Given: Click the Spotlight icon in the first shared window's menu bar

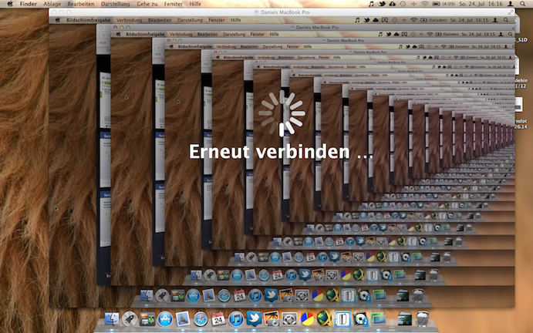Looking at the screenshot, I should point(506,20).
